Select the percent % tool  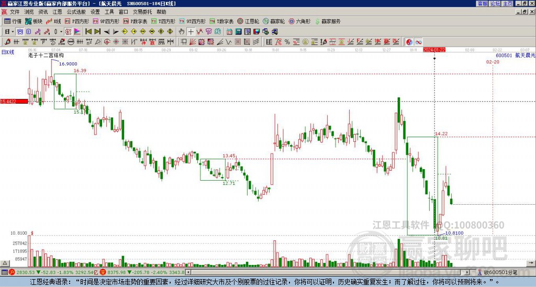(x=287, y=42)
